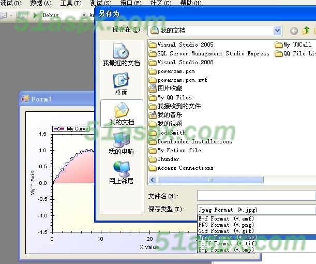Select the powercam.pcm folder icon
Viewport: 316px width, 264px height.
[x=153, y=71]
